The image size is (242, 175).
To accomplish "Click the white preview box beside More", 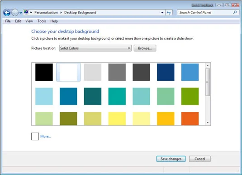I will 35,136.
